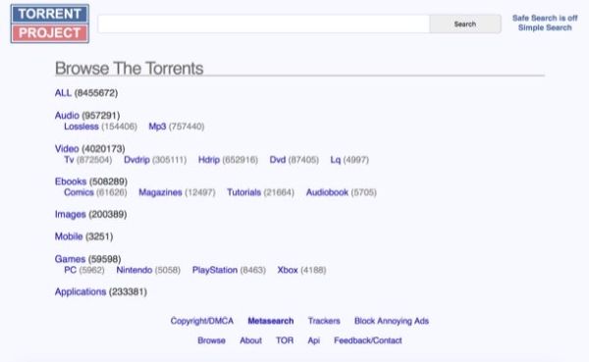Select the PC games subcategory
The image size is (589, 362).
pos(71,270)
